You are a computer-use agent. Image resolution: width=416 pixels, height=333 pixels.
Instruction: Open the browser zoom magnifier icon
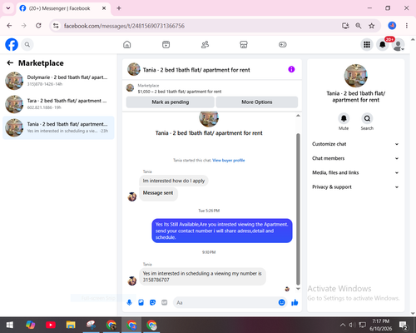pos(359,26)
